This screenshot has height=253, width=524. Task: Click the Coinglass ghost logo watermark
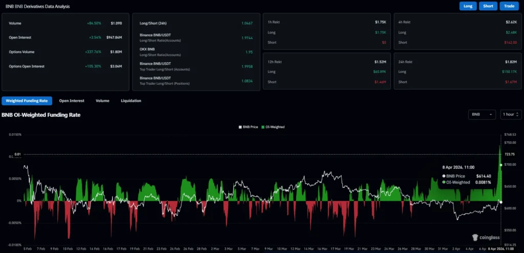click(x=475, y=237)
